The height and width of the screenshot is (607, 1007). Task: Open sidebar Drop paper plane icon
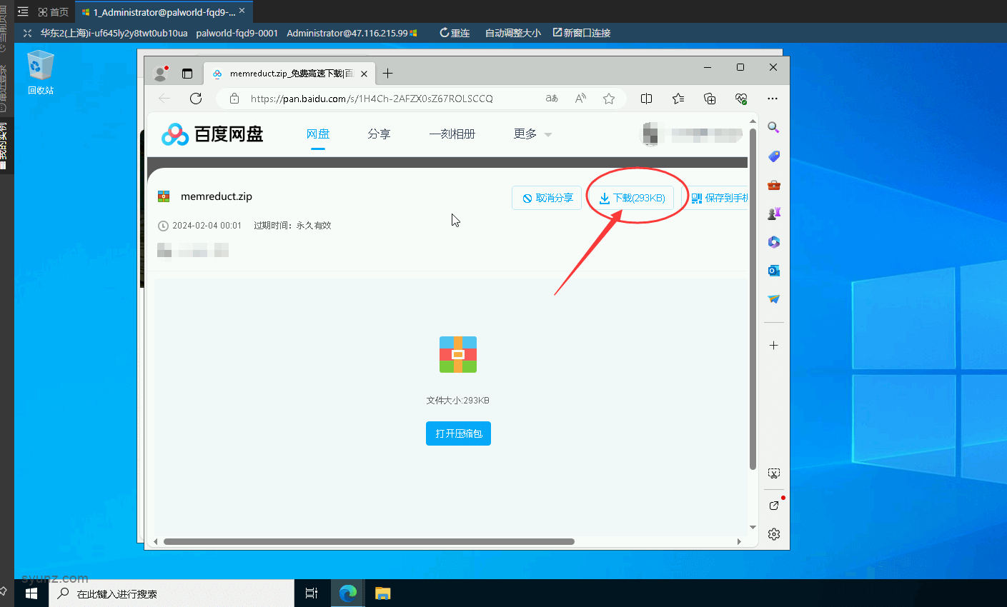(773, 299)
